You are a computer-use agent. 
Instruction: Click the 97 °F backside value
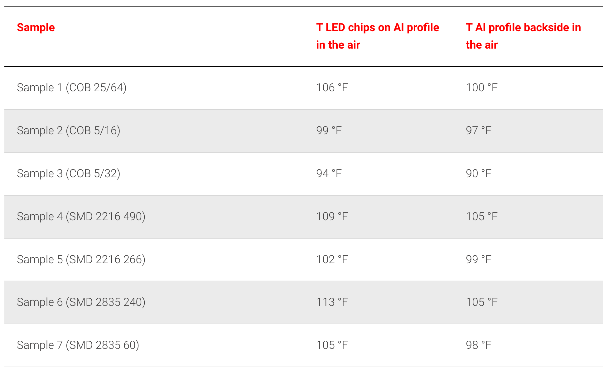coord(479,131)
